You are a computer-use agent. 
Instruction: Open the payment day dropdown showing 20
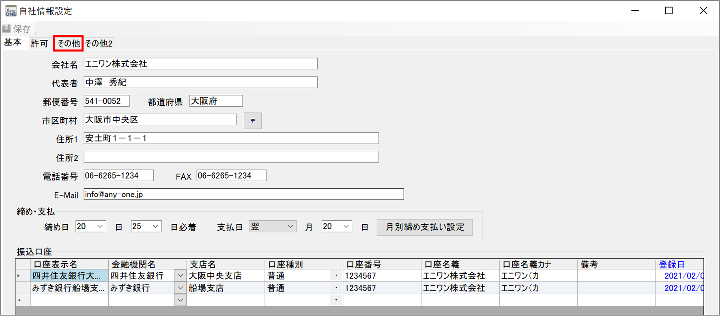346,226
